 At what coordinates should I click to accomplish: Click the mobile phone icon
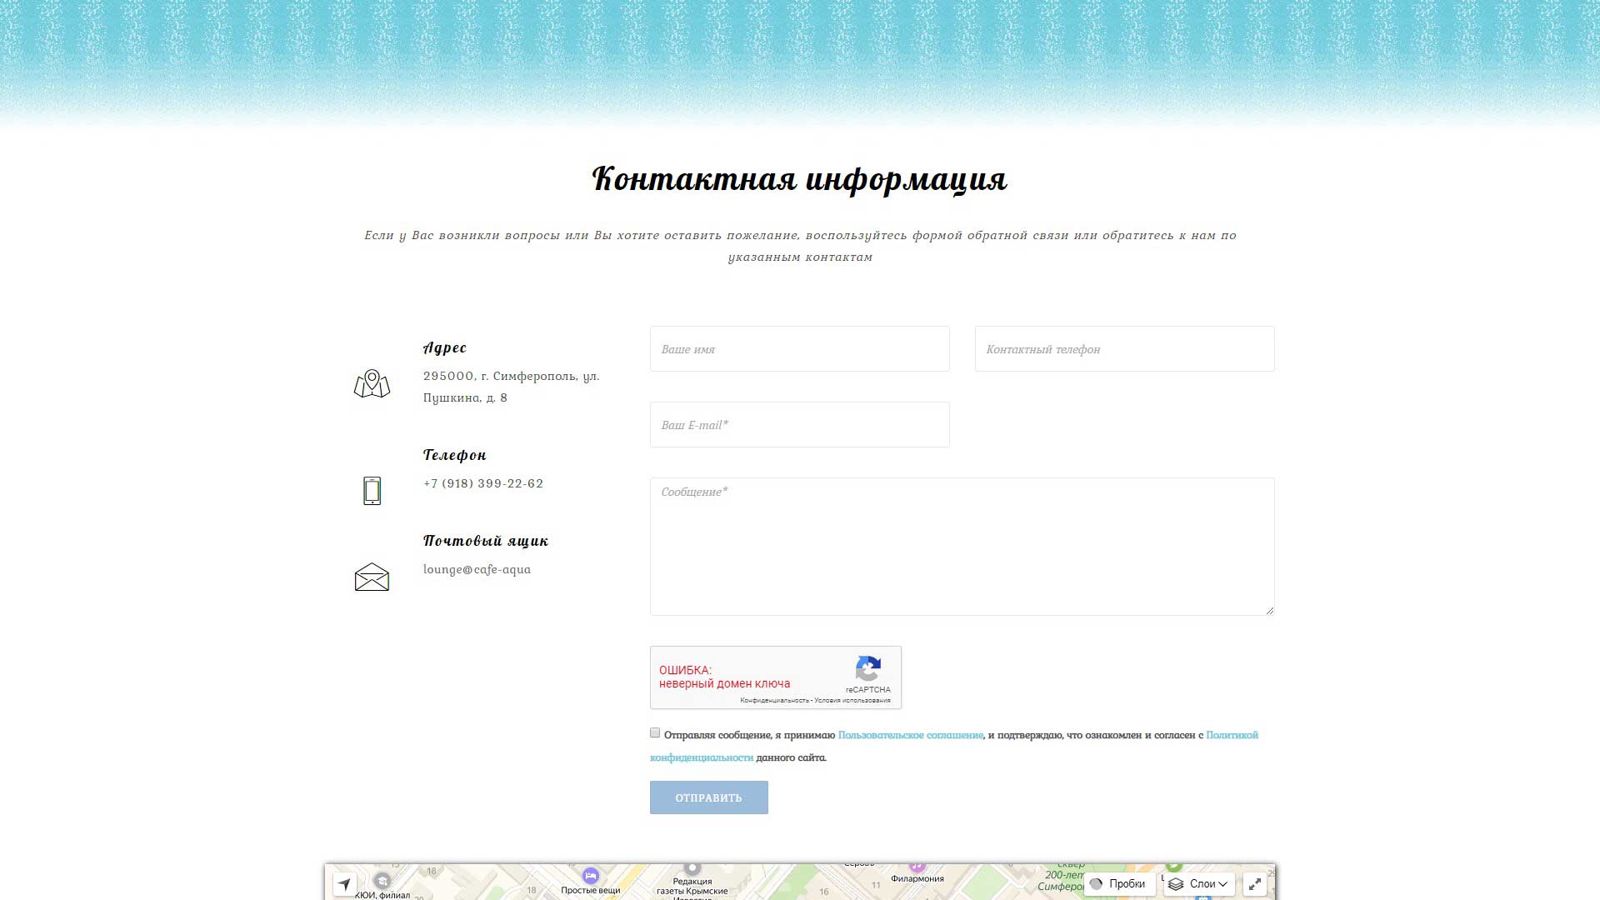[x=372, y=491]
